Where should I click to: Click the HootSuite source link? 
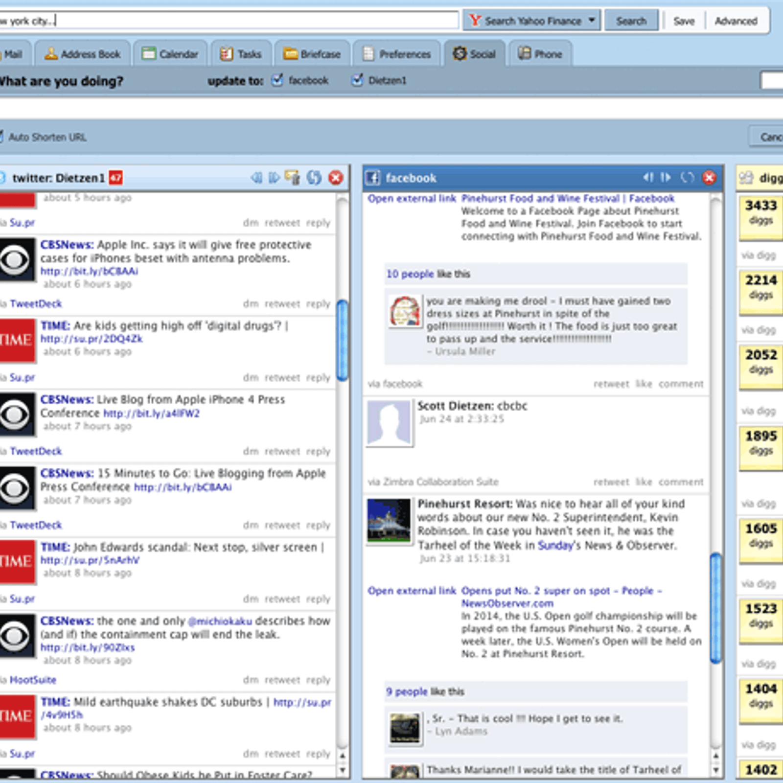[x=33, y=680]
